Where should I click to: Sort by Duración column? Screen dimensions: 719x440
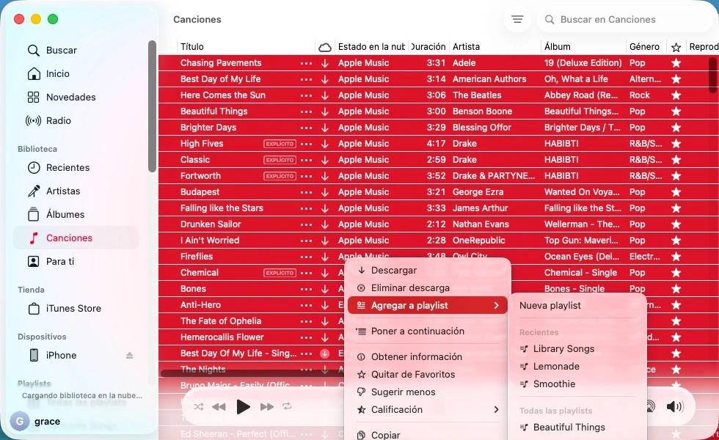tap(428, 47)
